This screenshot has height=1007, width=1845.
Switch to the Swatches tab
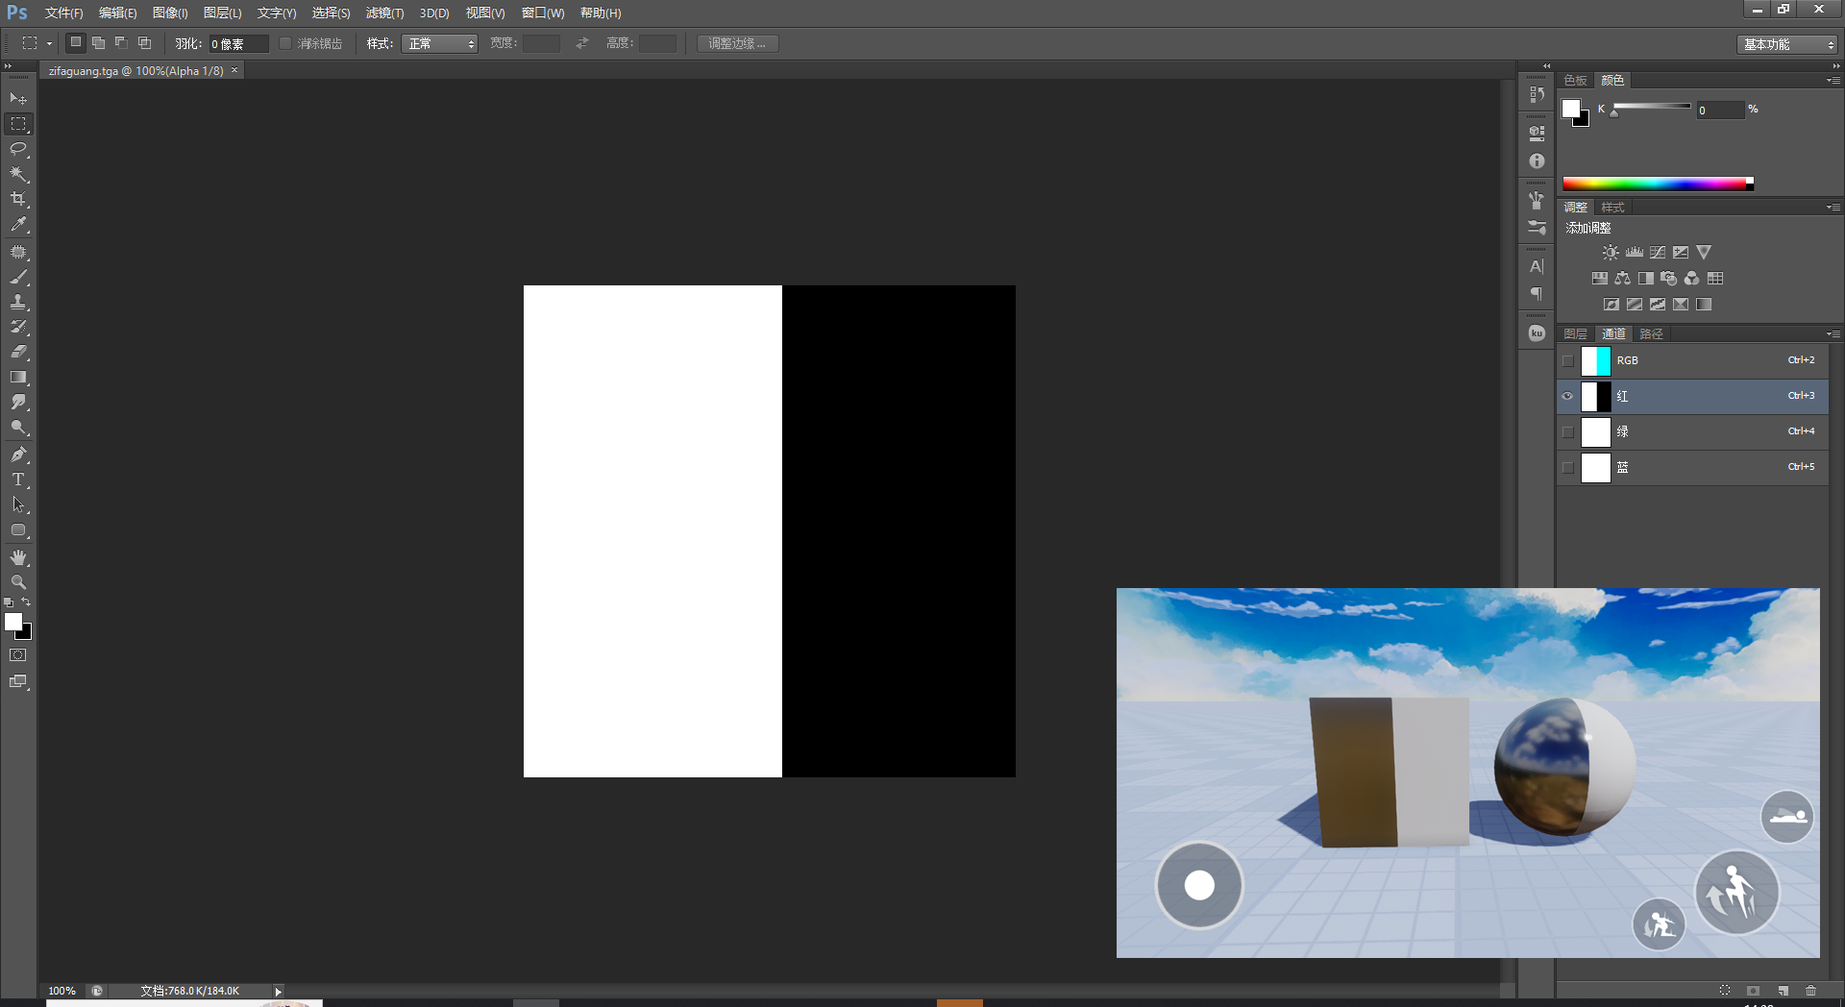coord(1575,81)
